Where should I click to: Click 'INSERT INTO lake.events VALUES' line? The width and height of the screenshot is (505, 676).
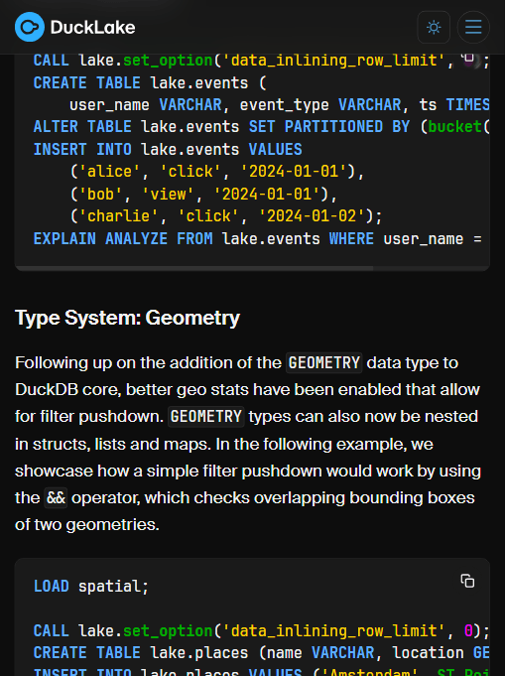click(168, 149)
